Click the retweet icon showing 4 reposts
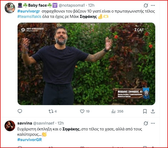The height and width of the screenshot is (148, 168). point(50,111)
